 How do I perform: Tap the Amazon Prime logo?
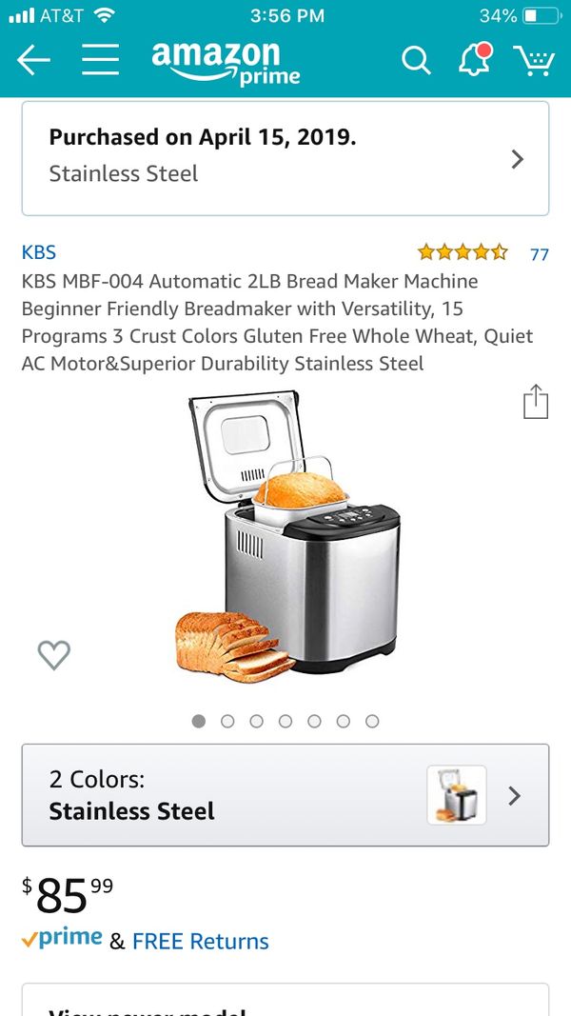pyautogui.click(x=226, y=63)
